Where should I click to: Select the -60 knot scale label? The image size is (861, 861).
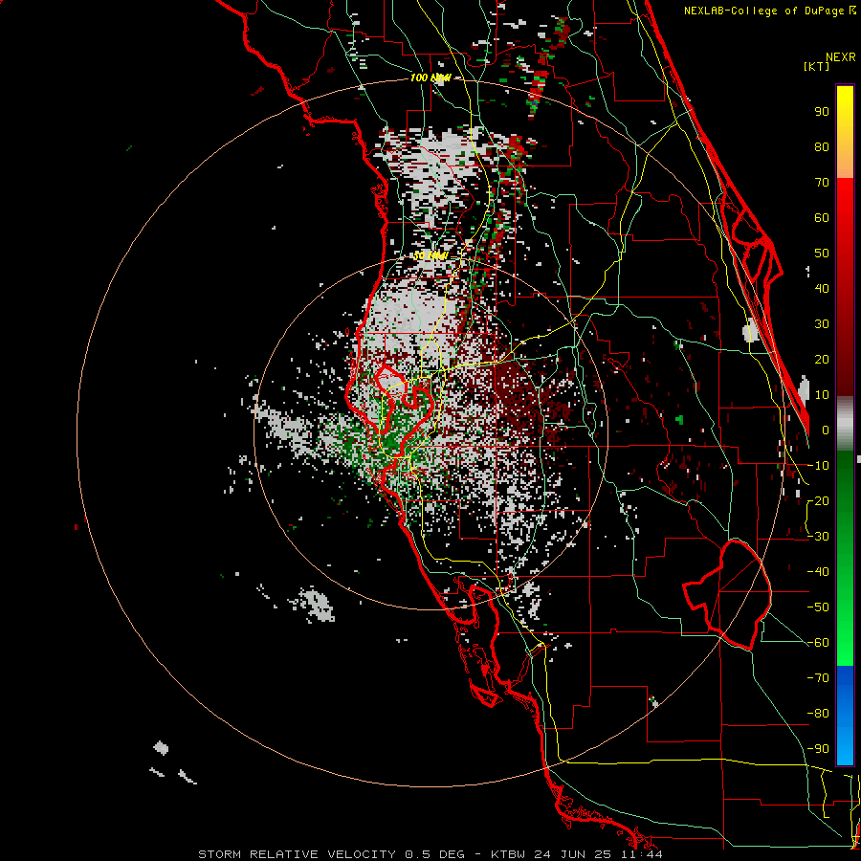pyautogui.click(x=818, y=643)
